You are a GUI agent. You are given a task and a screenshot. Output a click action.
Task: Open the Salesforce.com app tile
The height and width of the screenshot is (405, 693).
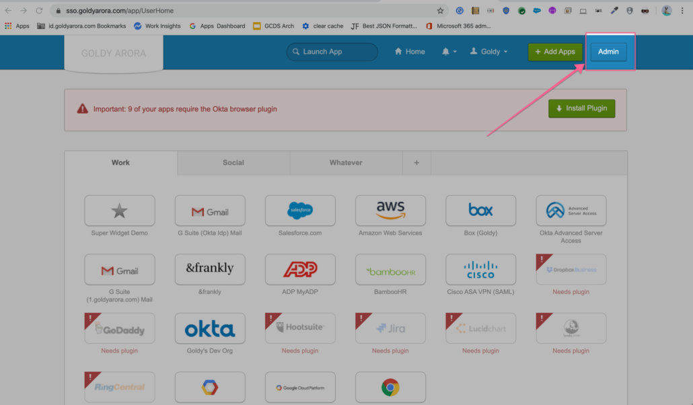point(300,211)
